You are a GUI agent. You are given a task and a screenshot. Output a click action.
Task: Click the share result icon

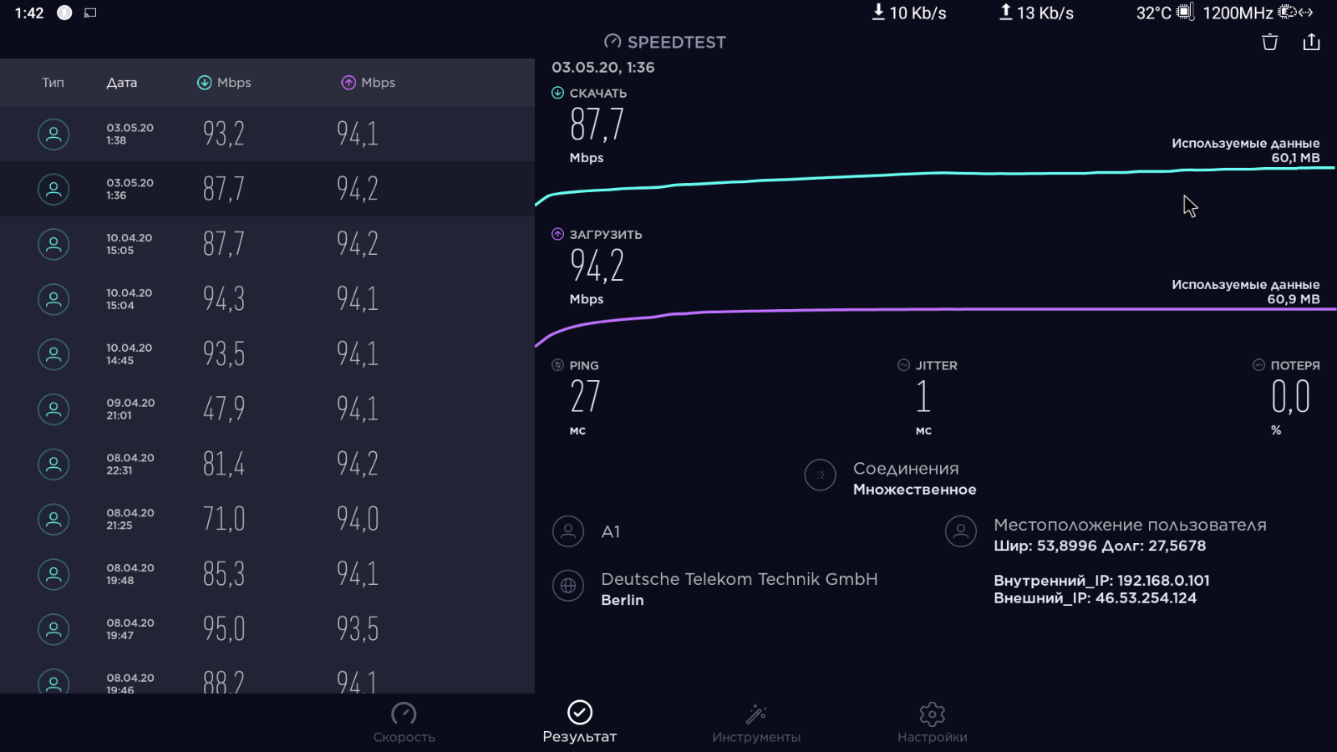coord(1311,43)
